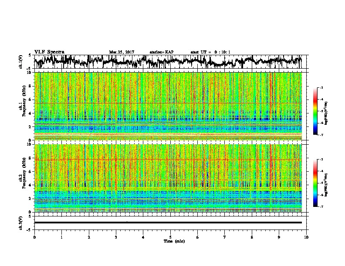This screenshot has width=345, height=266.
Task: Click the "4" frequency tick on ch.1 spectrogram
Action: pos(31,113)
